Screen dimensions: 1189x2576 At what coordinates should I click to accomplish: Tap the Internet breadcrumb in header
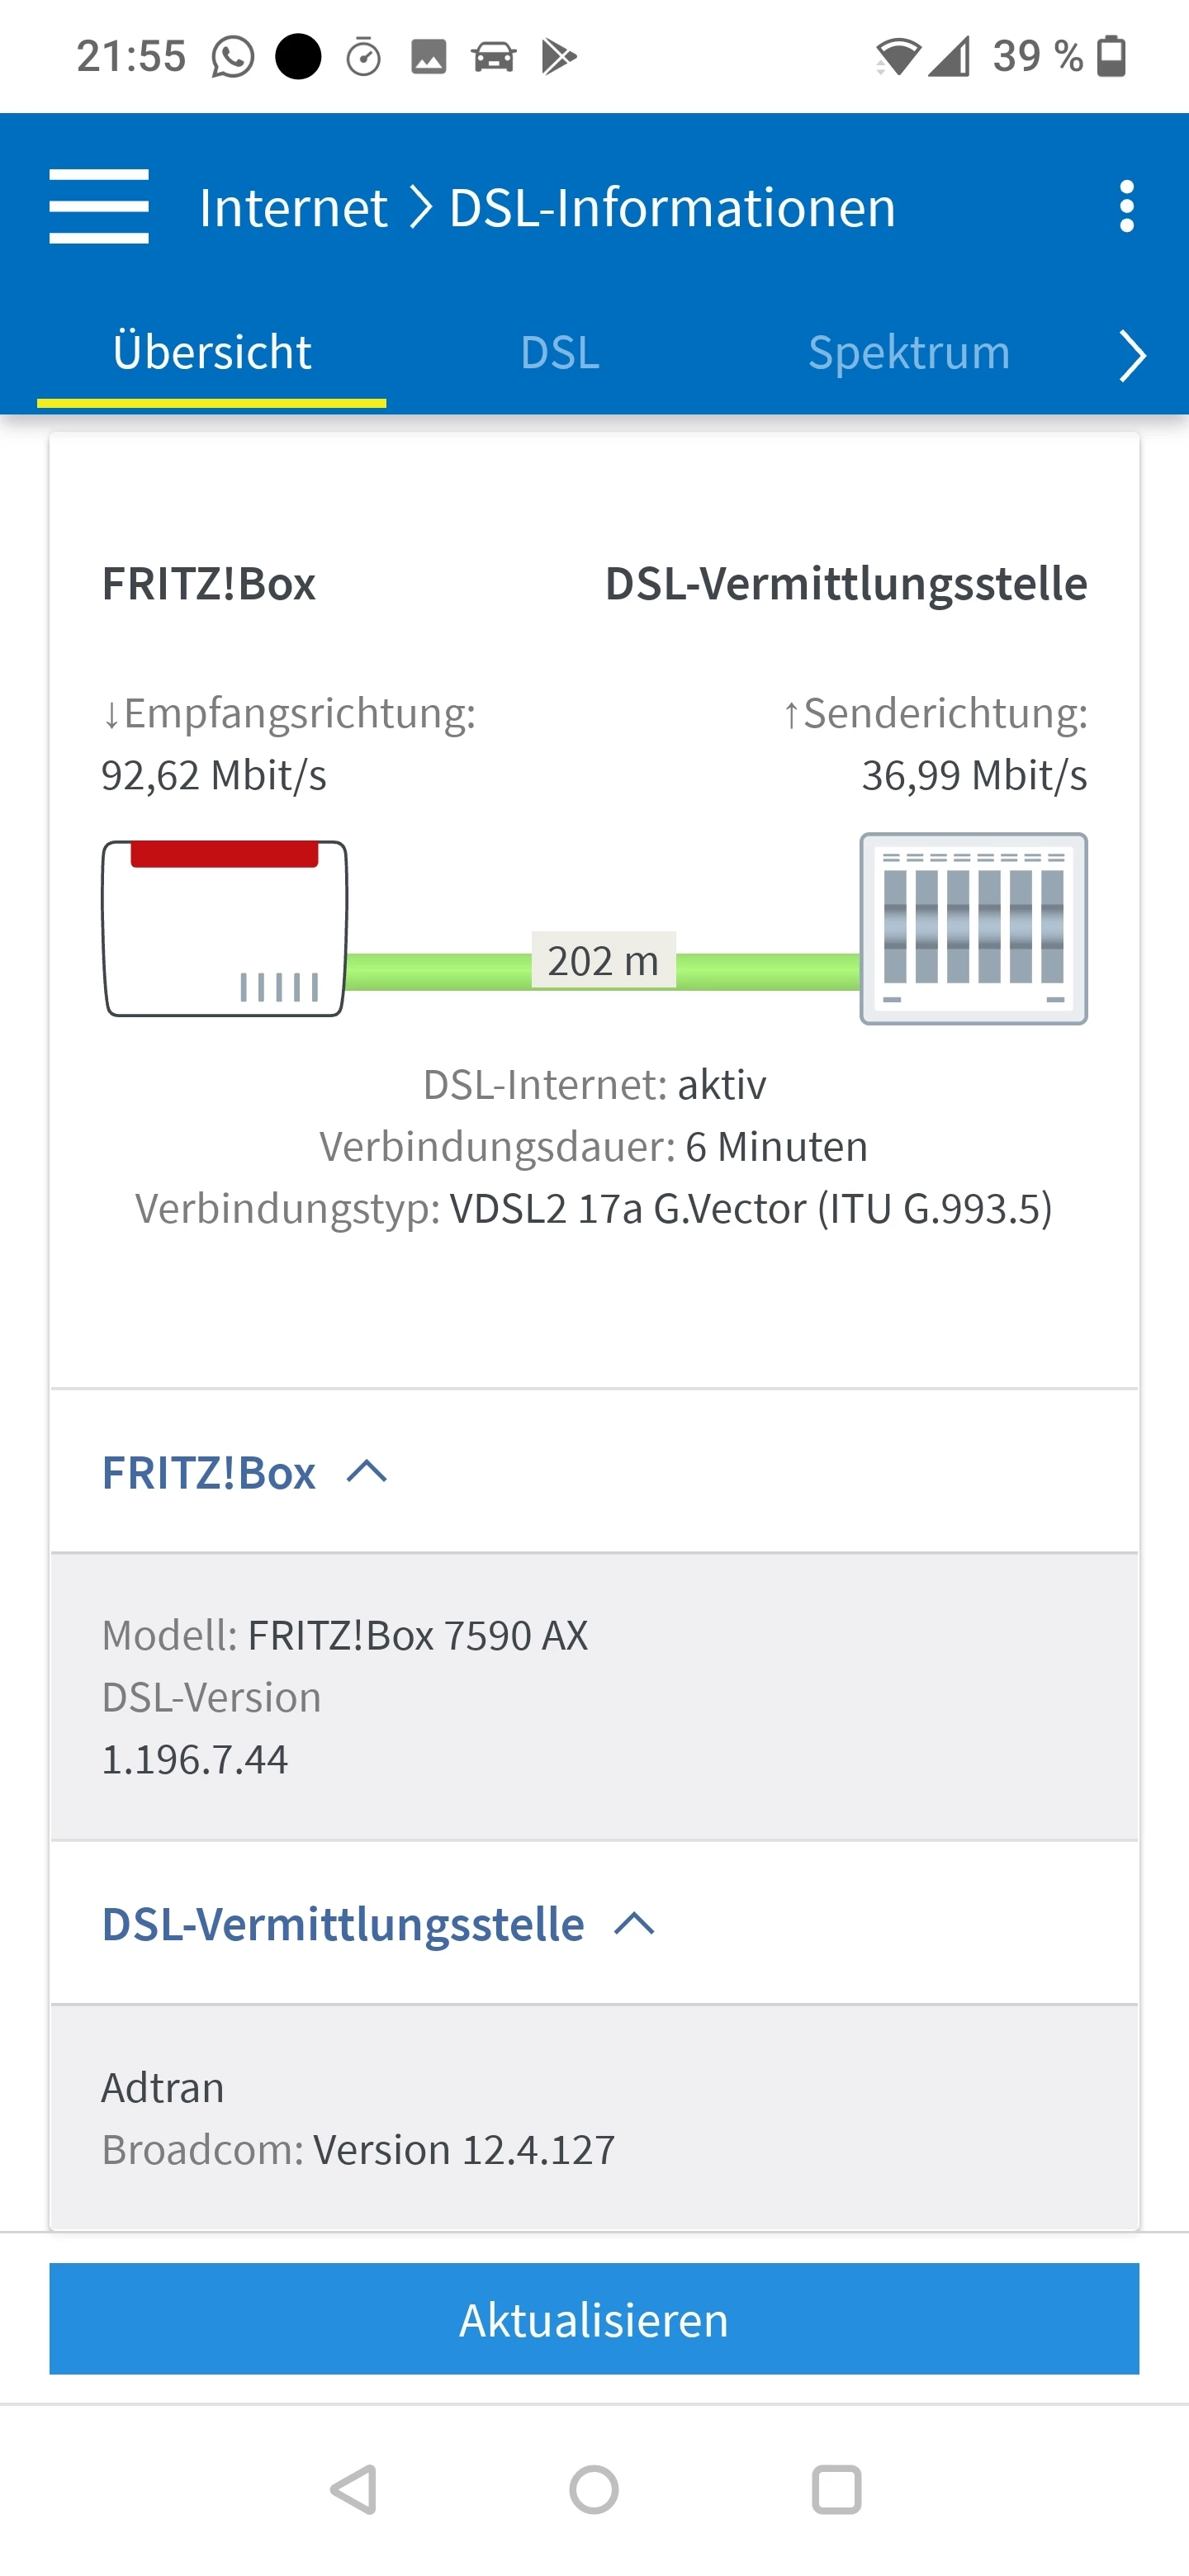(x=293, y=208)
